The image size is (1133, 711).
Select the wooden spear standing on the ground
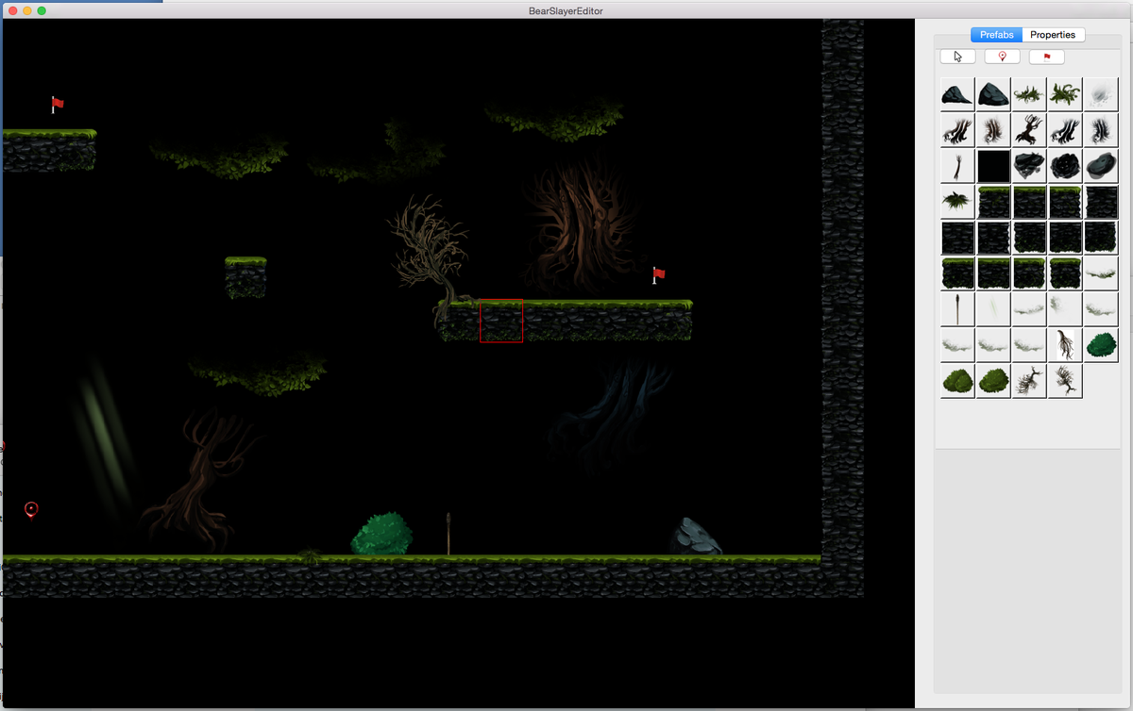tap(448, 534)
